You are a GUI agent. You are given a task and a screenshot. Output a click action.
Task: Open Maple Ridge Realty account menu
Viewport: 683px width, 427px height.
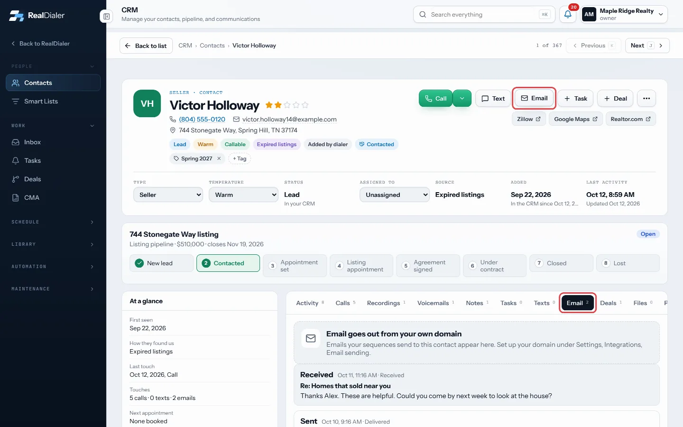[x=624, y=14]
